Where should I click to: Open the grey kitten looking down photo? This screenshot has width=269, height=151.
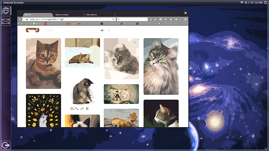tap(82, 91)
